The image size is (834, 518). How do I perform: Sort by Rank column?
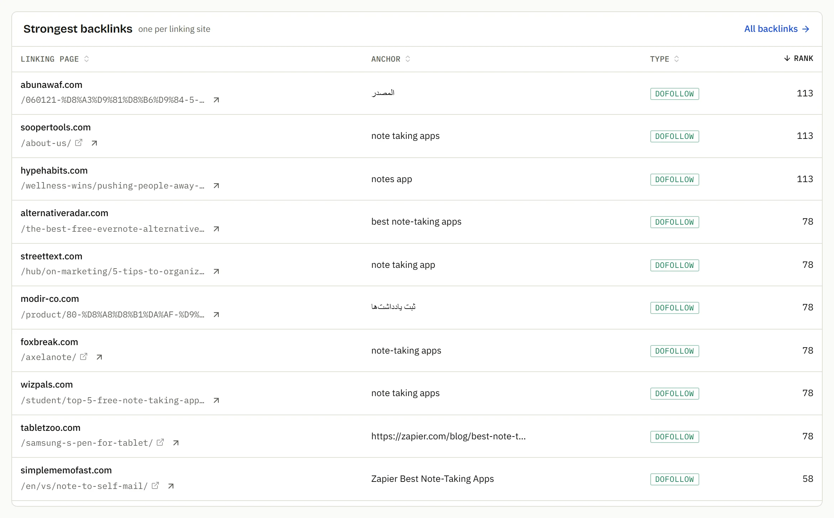(799, 58)
